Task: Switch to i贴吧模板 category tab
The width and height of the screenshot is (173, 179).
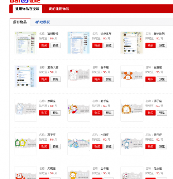Action: pos(42,22)
